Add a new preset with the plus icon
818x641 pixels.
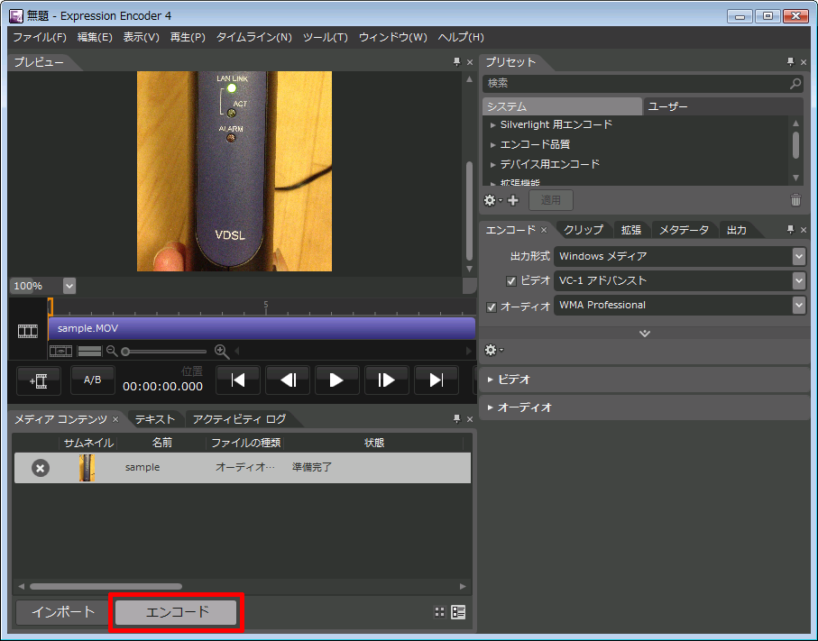(x=513, y=200)
